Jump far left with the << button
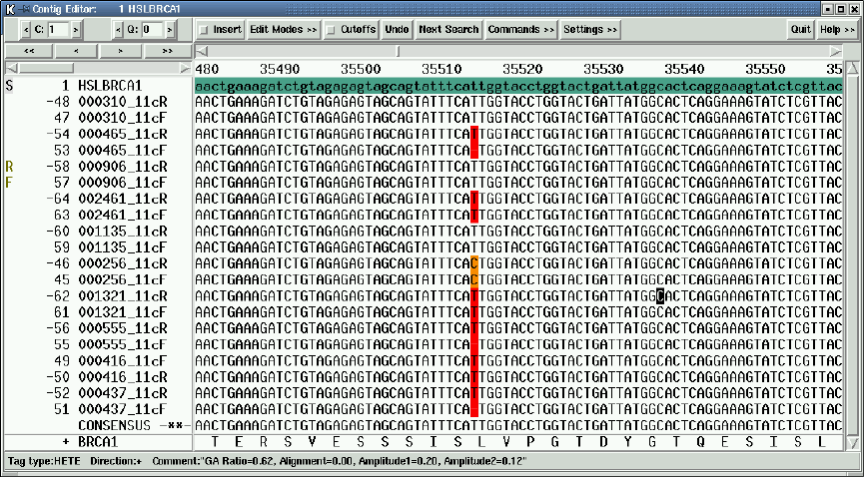The image size is (864, 477). (x=30, y=51)
